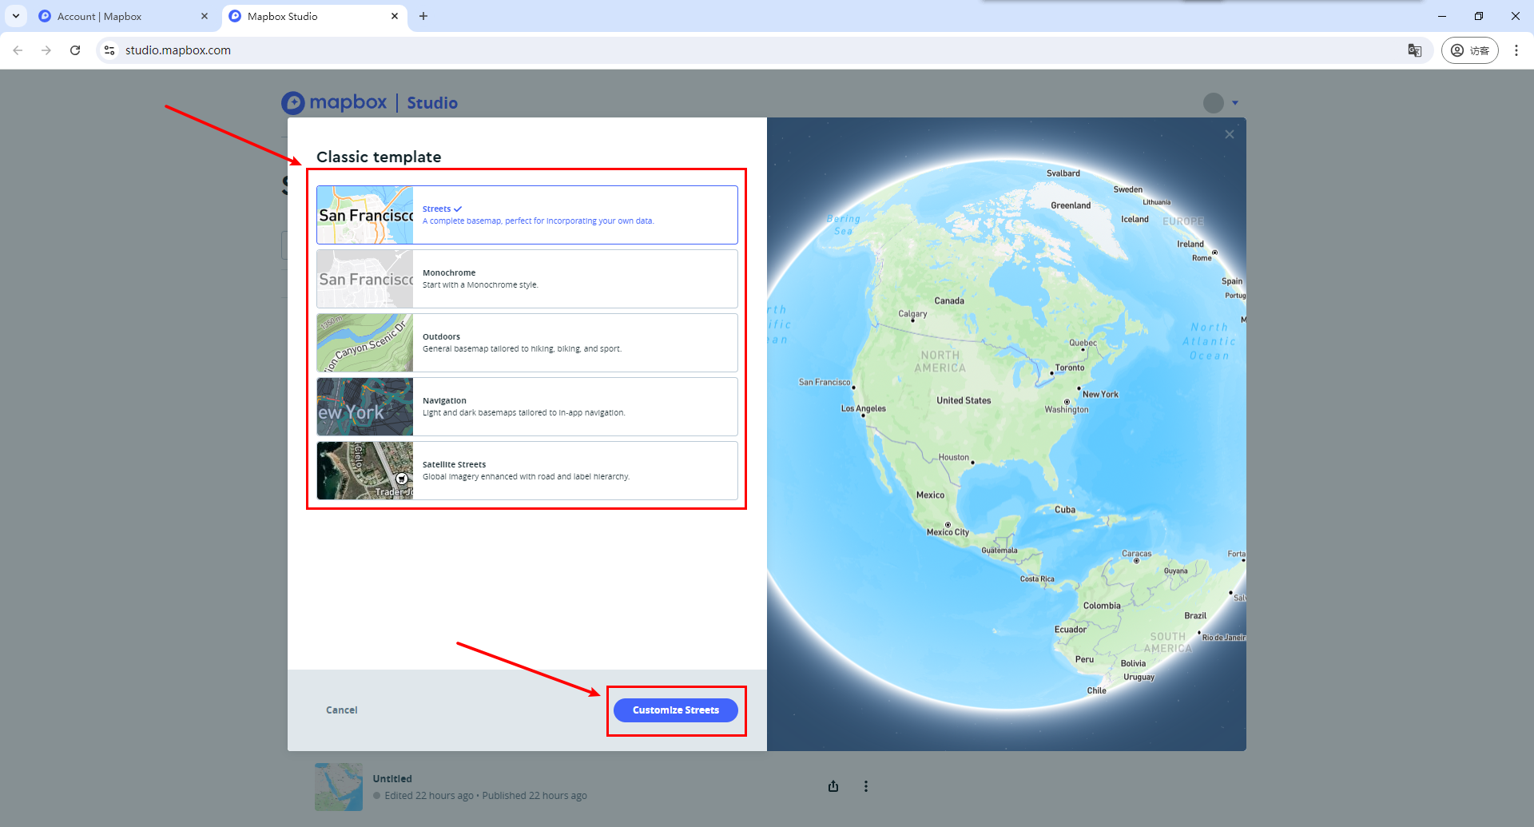Select the Streets template option
Viewport: 1534px width, 827px height.
pyautogui.click(x=527, y=215)
